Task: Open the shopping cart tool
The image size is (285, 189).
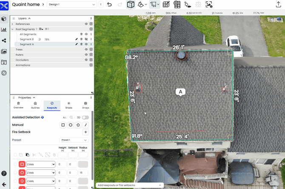Action: tap(153, 5)
